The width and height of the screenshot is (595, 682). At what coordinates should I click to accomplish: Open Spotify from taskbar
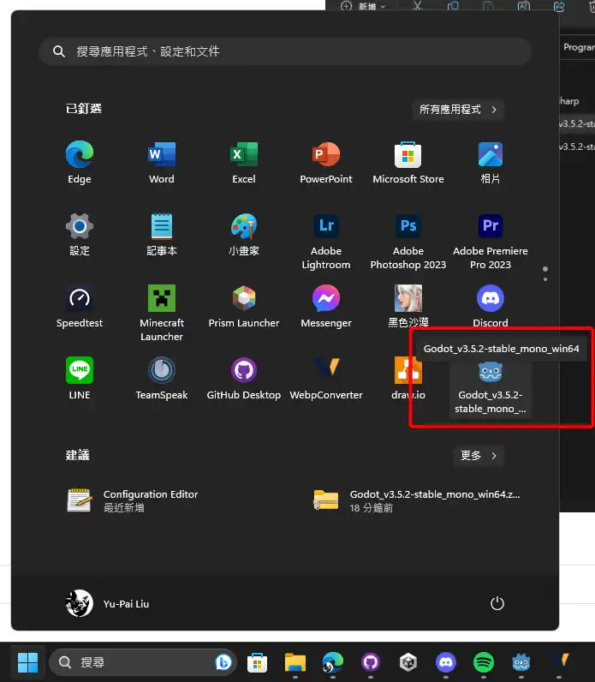[x=484, y=662]
